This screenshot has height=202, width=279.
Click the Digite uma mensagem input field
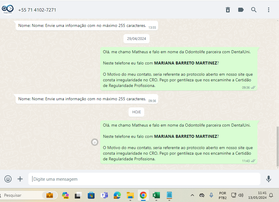pos(145,179)
